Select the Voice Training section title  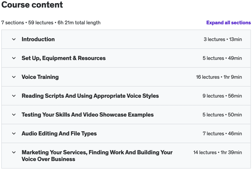[40, 77]
